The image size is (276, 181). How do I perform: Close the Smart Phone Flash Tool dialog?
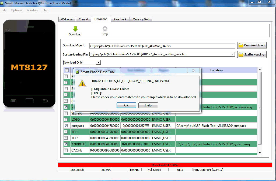point(194,71)
